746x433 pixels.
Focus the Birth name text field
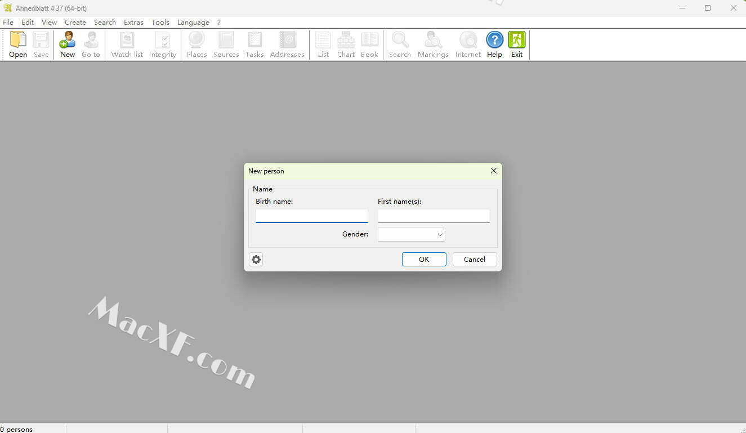[x=311, y=216]
